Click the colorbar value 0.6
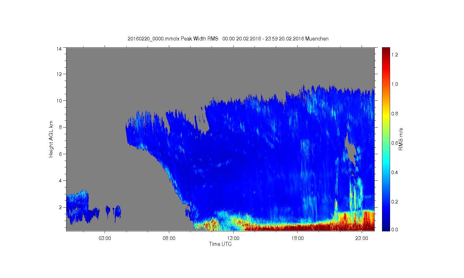This screenshot has width=464, height=278. coord(395,143)
